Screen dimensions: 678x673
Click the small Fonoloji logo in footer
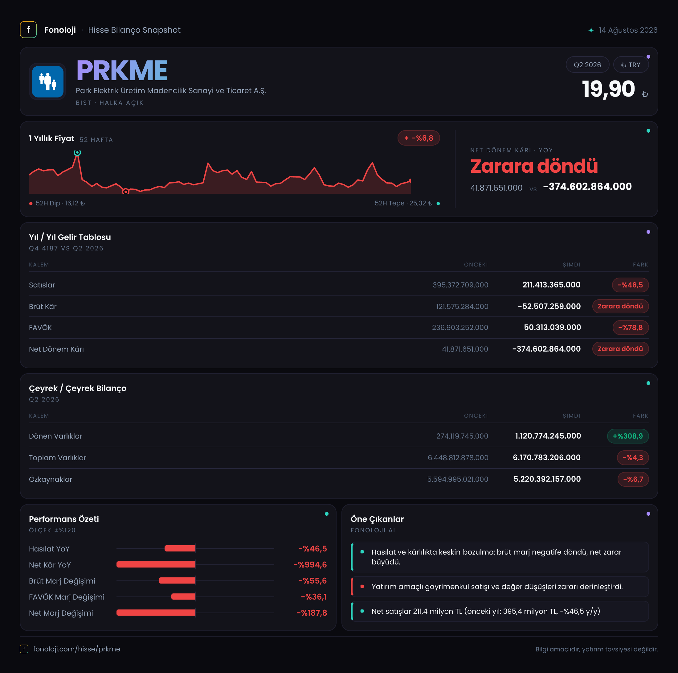coord(24,649)
